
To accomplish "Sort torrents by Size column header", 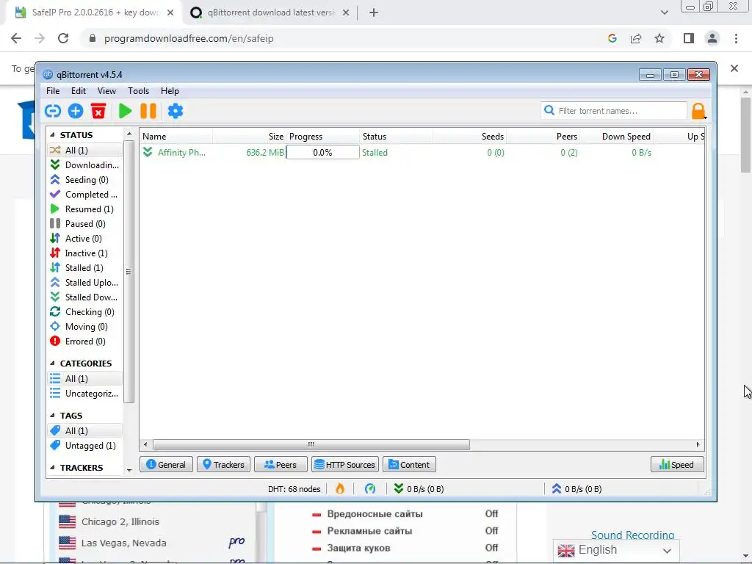I will point(250,136).
